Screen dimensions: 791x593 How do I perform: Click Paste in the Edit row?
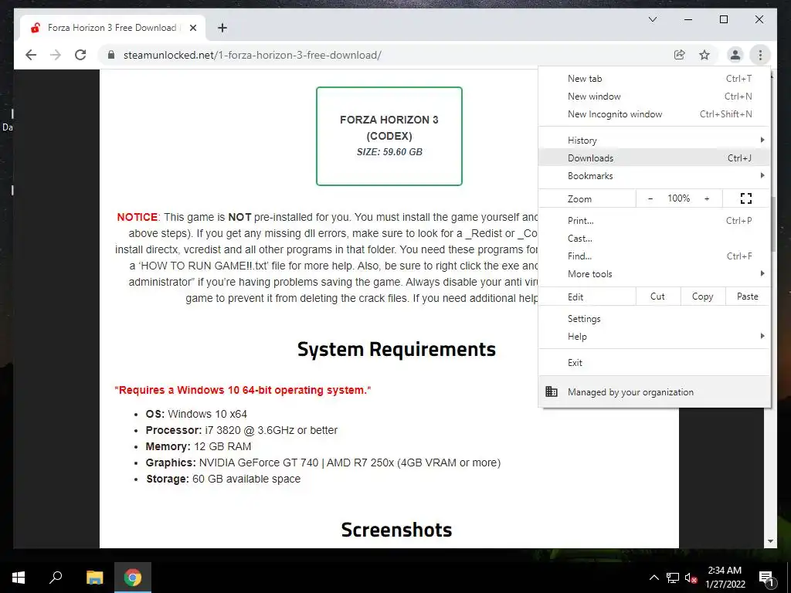pos(748,296)
